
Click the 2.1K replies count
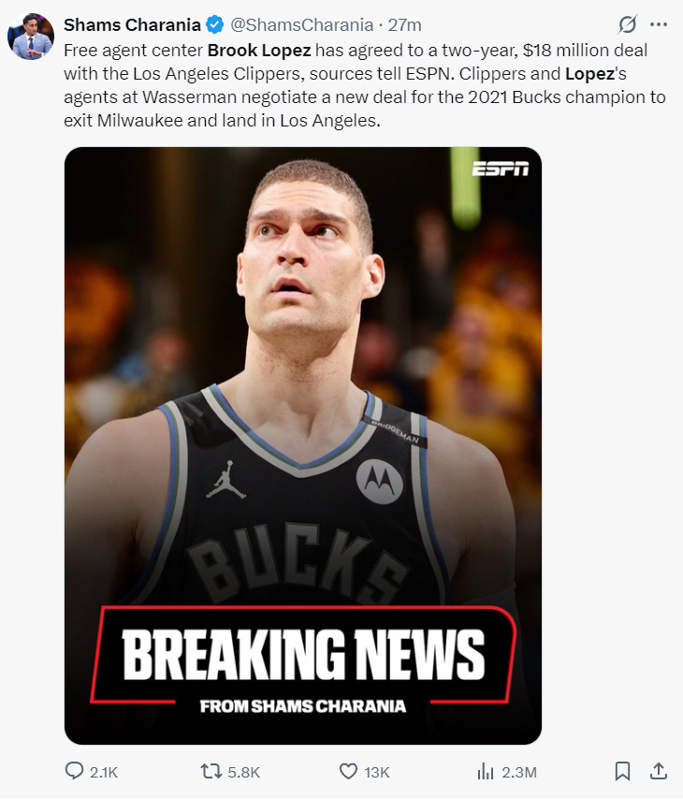click(104, 773)
